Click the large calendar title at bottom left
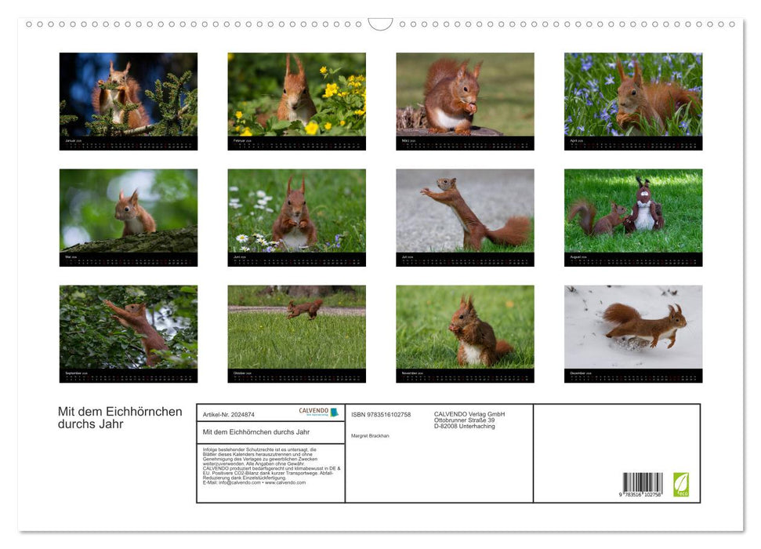761x549 pixels. [120, 418]
